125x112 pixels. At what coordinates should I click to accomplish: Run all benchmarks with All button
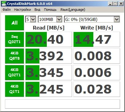(x=14, y=23)
